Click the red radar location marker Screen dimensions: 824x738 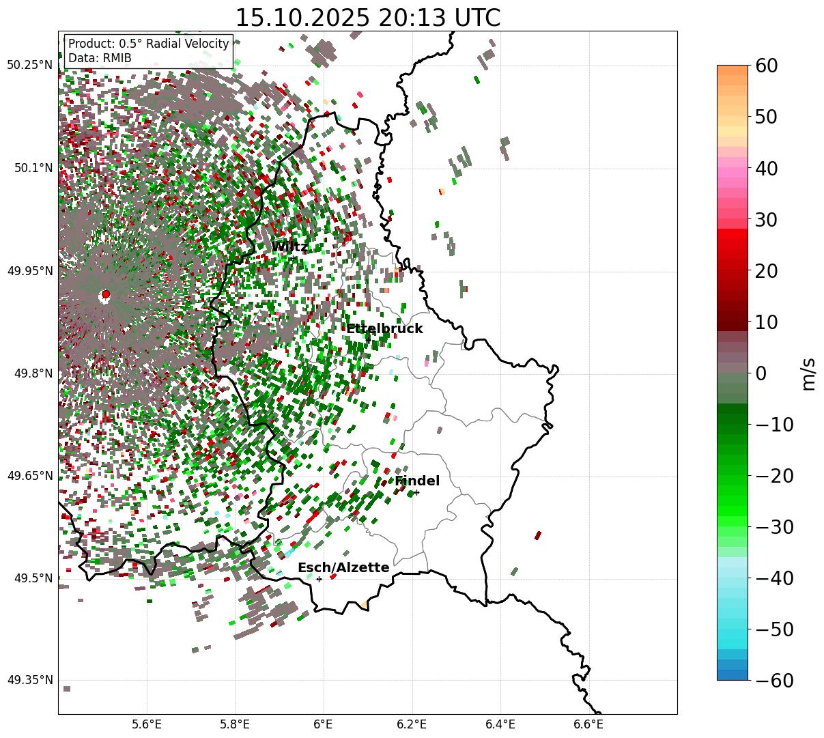point(105,294)
